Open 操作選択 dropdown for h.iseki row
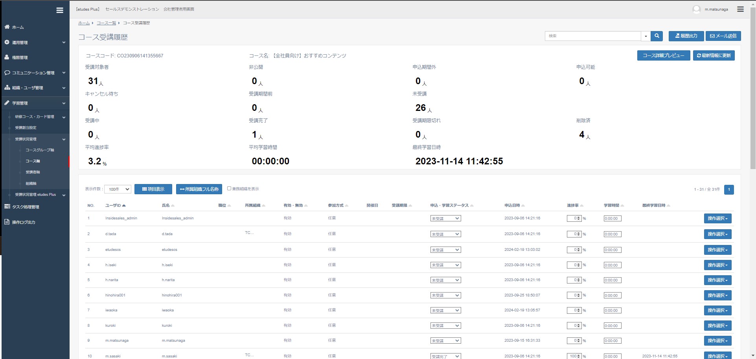The height and width of the screenshot is (359, 756). point(717,265)
